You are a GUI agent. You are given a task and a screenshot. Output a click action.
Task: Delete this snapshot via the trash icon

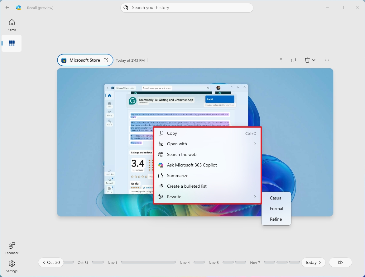coord(307,60)
